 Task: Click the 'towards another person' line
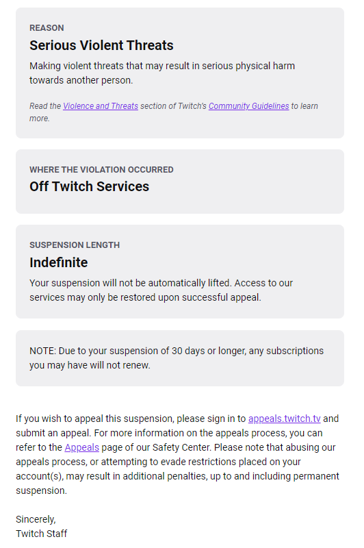[x=81, y=80]
